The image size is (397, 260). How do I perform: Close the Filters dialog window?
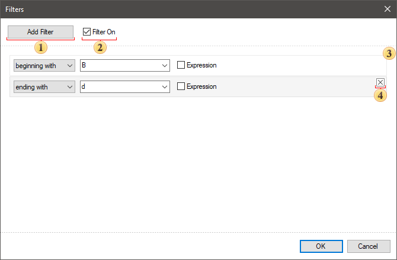[x=386, y=9]
